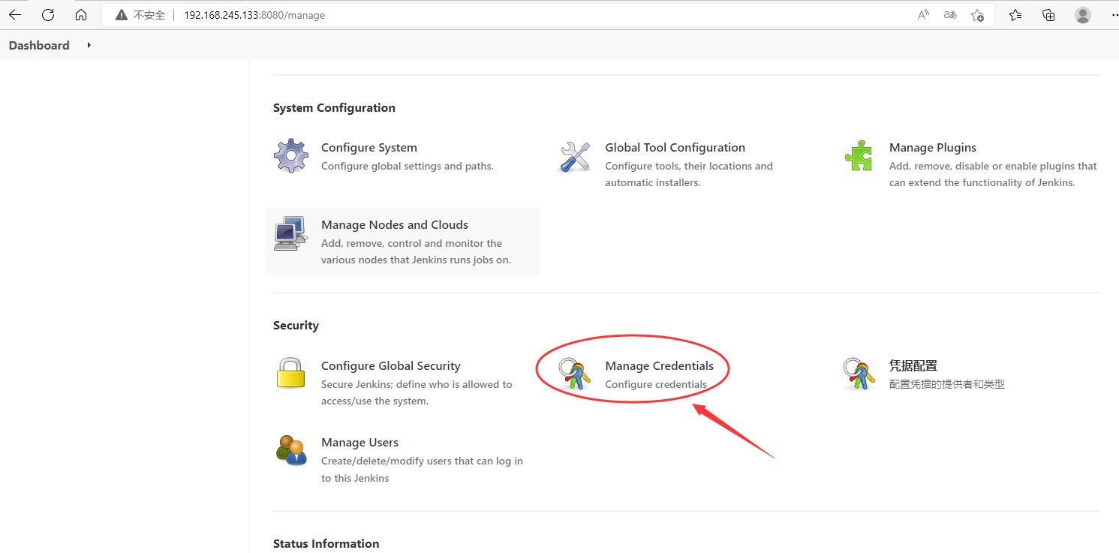The width and height of the screenshot is (1119, 553).
Task: Reload the page with the refresh icon
Action: [48, 15]
